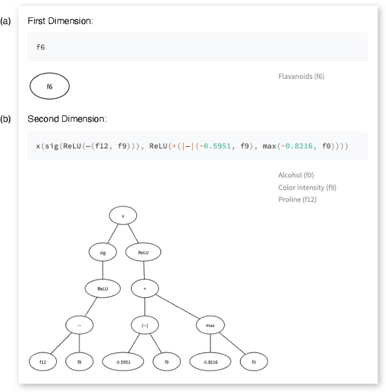Viewport: 386px width, 392px height.
Task: Click the f9 leaf beside -0.5951
Action: pyautogui.click(x=165, y=361)
